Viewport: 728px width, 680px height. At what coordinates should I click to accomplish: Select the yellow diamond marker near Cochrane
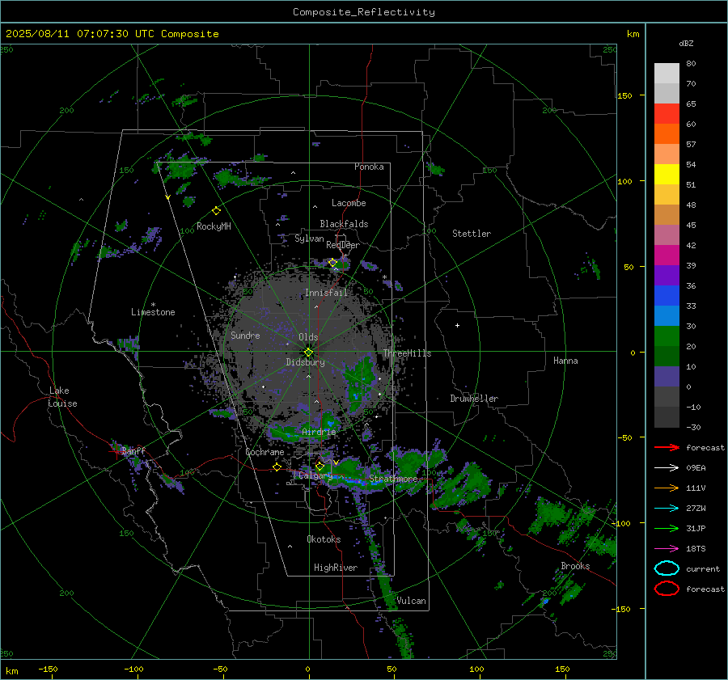pyautogui.click(x=277, y=467)
